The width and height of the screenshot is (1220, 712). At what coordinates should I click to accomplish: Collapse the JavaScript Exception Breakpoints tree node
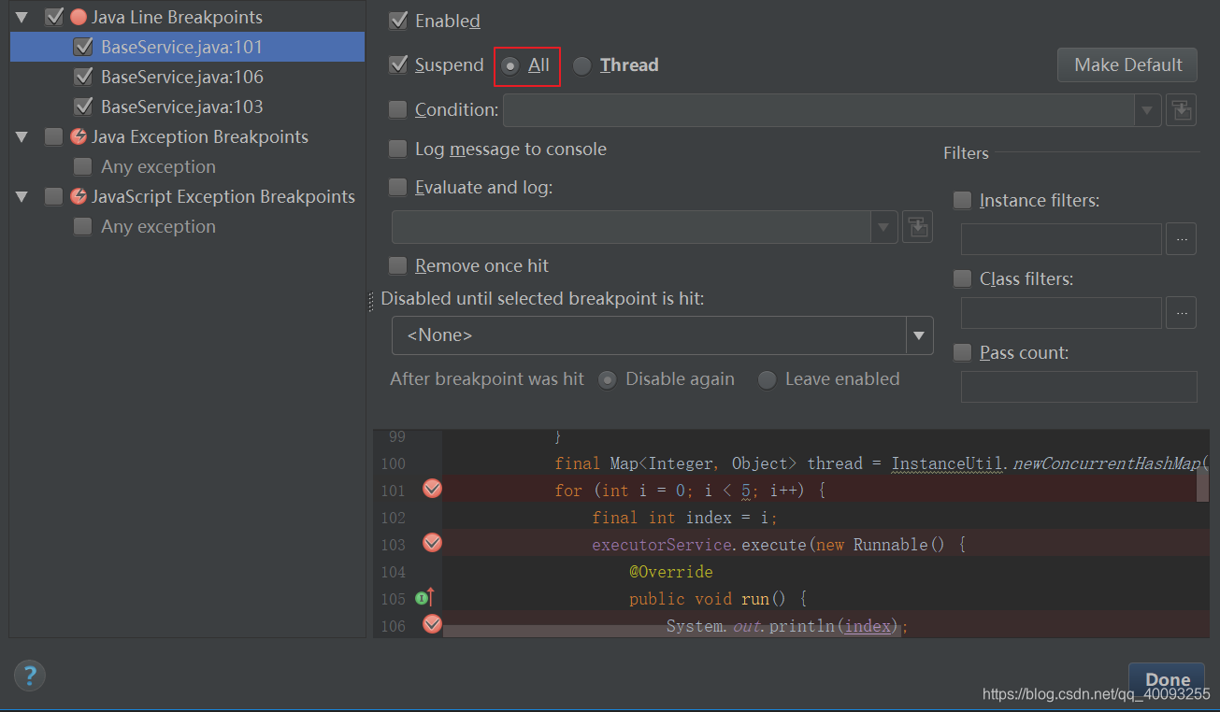[22, 196]
